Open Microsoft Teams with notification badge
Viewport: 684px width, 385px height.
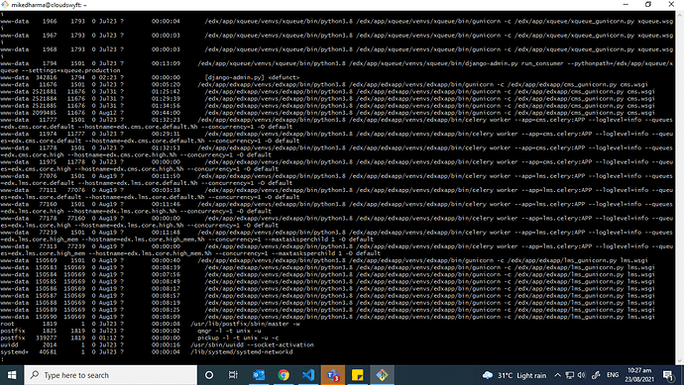333,375
